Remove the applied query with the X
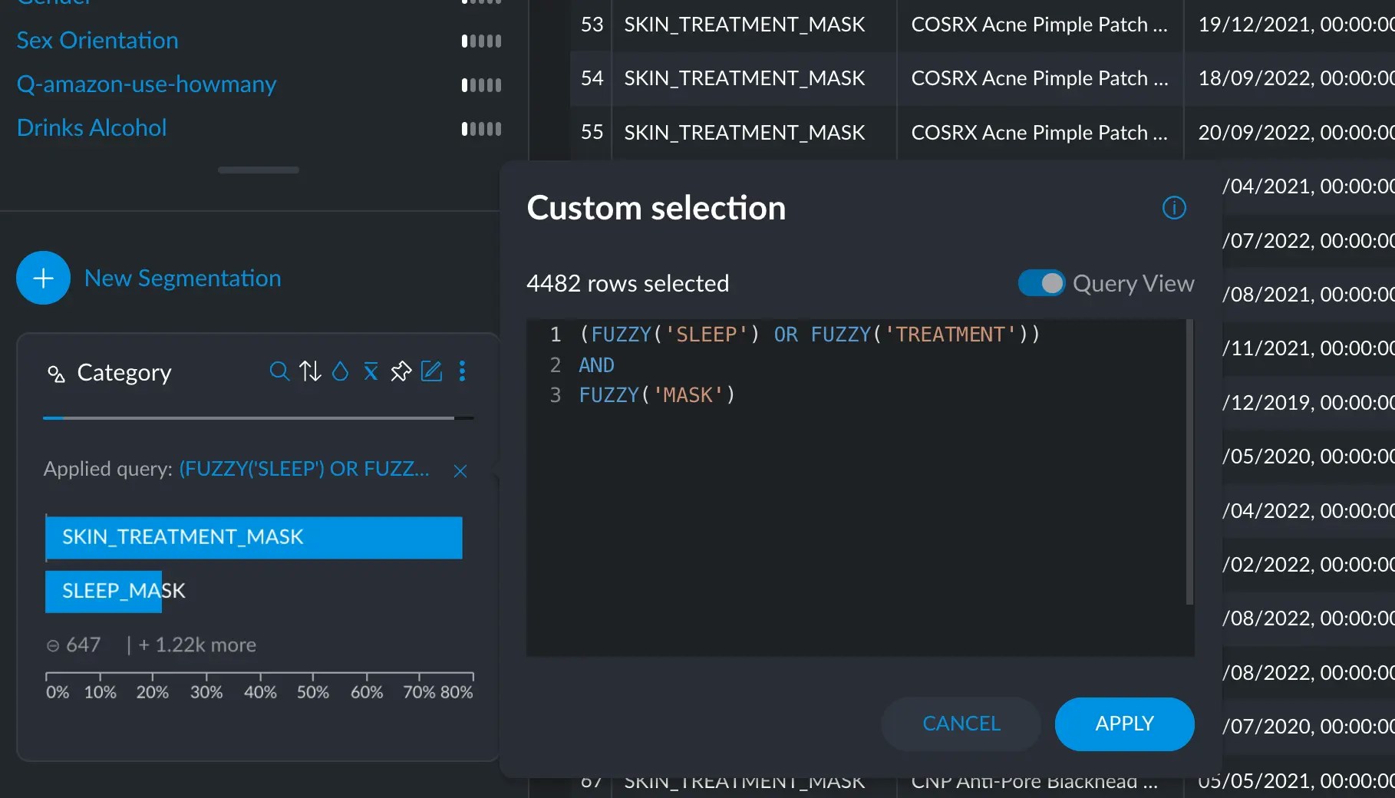Viewport: 1395px width, 798px height. [x=460, y=471]
